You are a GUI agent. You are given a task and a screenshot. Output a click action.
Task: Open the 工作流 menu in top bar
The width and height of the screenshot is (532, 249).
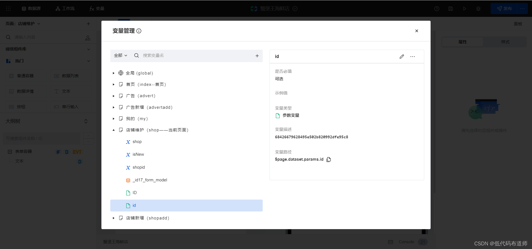(x=65, y=9)
